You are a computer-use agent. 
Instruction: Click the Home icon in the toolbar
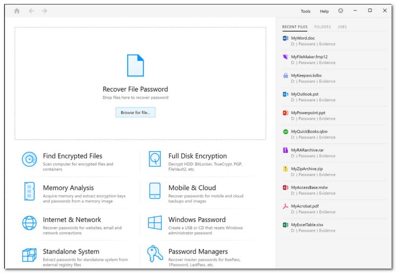(x=17, y=11)
